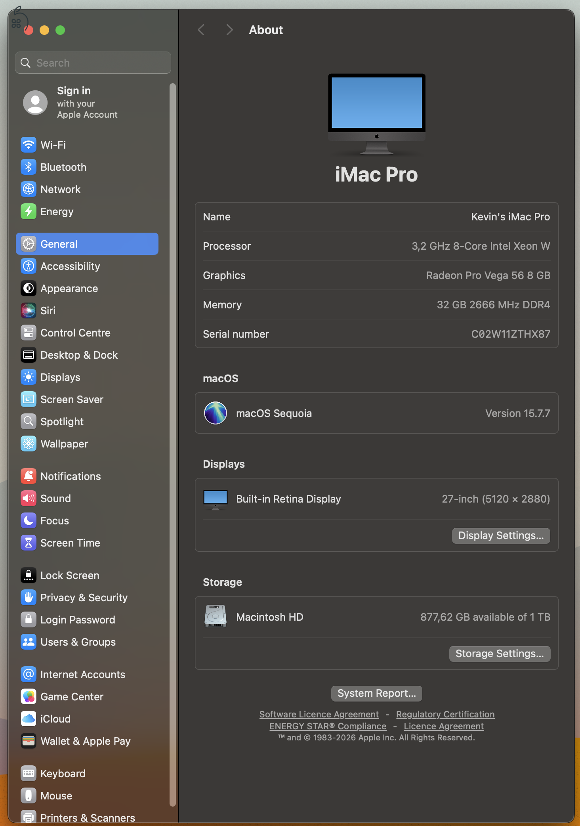Open the Printers & Scanners pane
The height and width of the screenshot is (826, 580).
tap(87, 817)
